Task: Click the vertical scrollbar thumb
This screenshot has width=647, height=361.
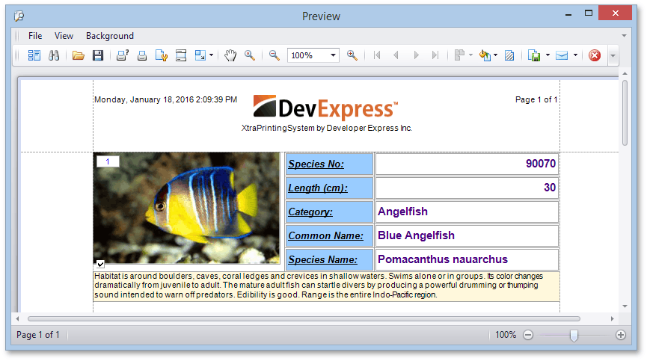Action: pos(625,112)
